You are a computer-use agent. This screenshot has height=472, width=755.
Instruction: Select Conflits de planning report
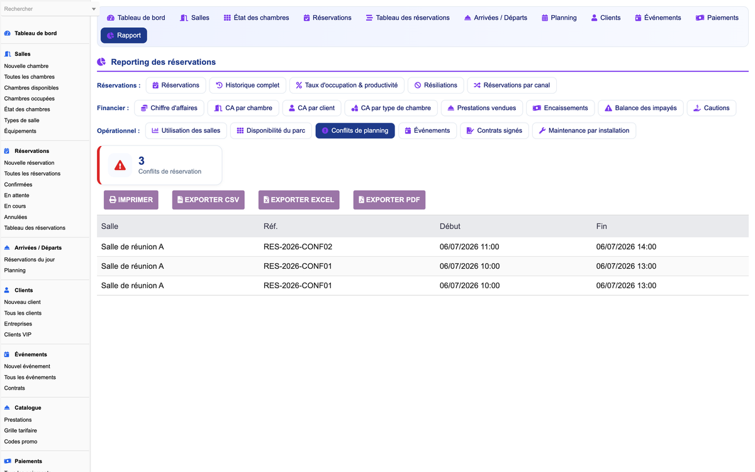click(355, 131)
